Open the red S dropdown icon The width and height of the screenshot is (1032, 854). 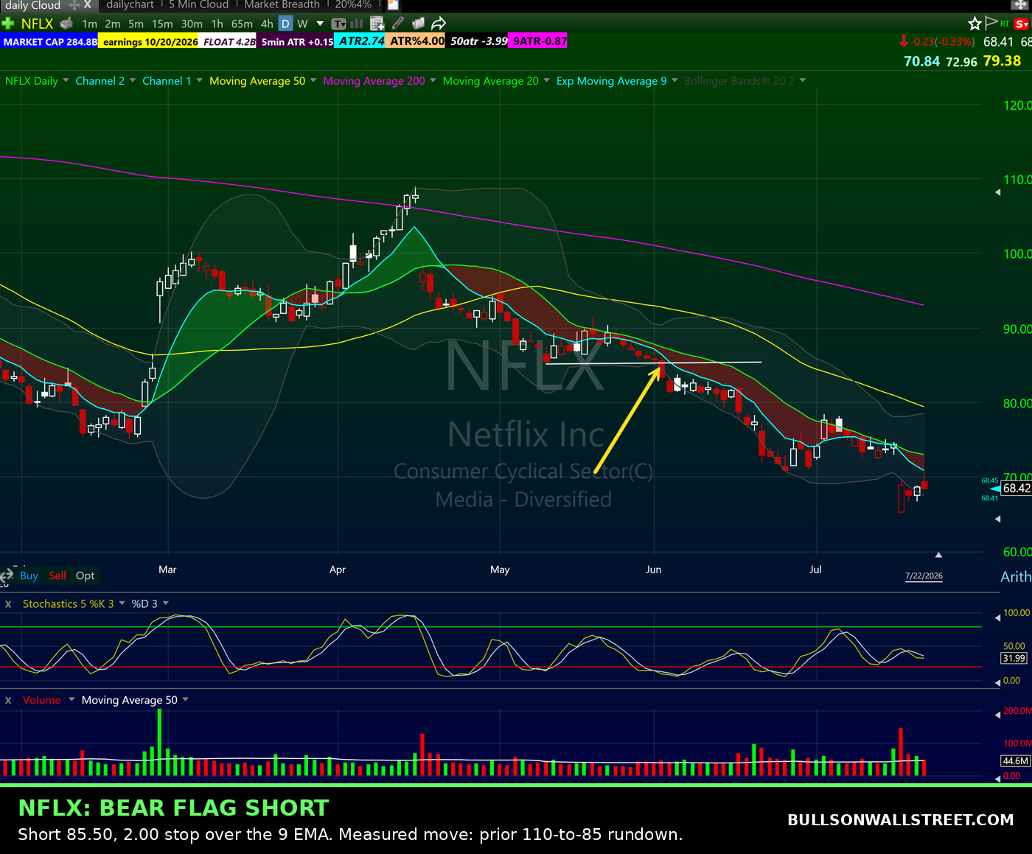1022,24
